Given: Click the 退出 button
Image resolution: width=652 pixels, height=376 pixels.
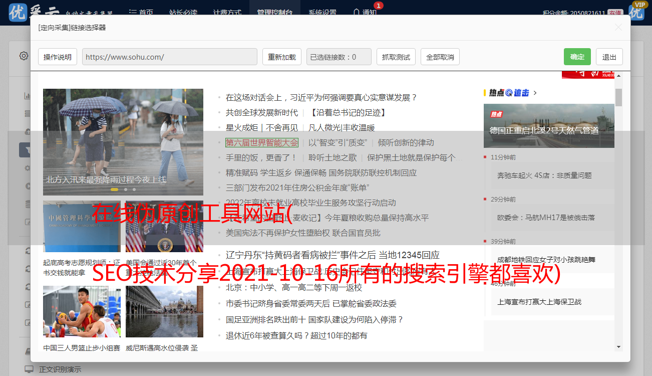Looking at the screenshot, I should (609, 57).
